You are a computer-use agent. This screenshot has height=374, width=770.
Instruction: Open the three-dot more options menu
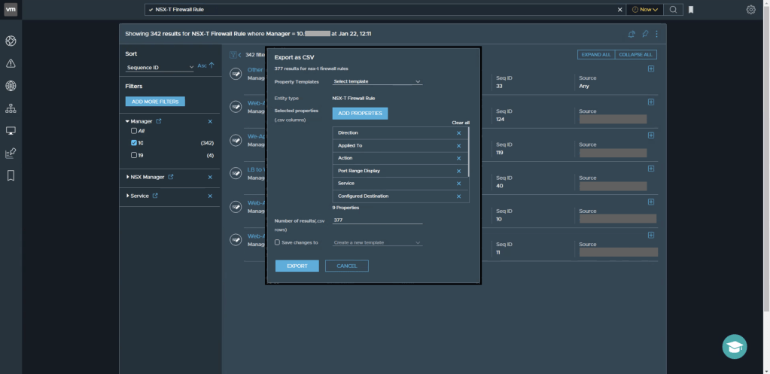click(x=656, y=34)
